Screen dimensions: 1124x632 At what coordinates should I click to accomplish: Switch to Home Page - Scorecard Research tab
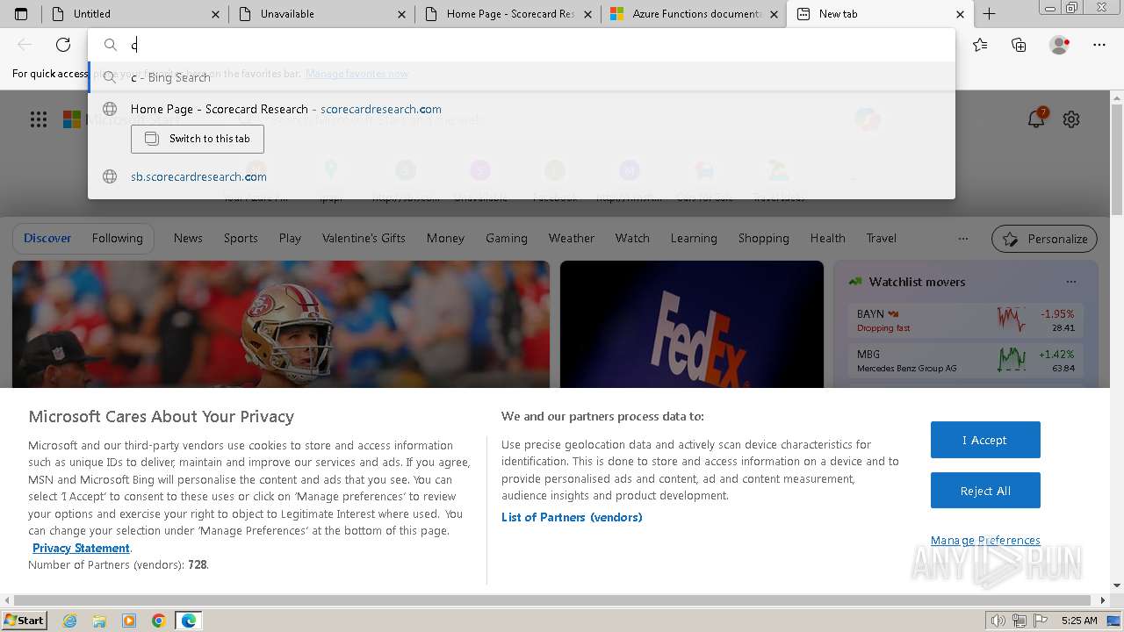(507, 14)
